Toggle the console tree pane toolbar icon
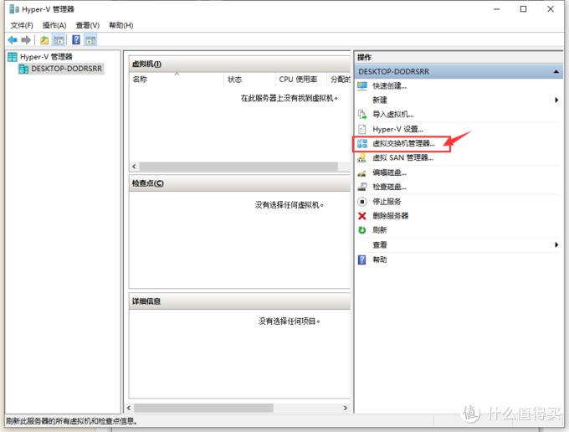 (58, 40)
